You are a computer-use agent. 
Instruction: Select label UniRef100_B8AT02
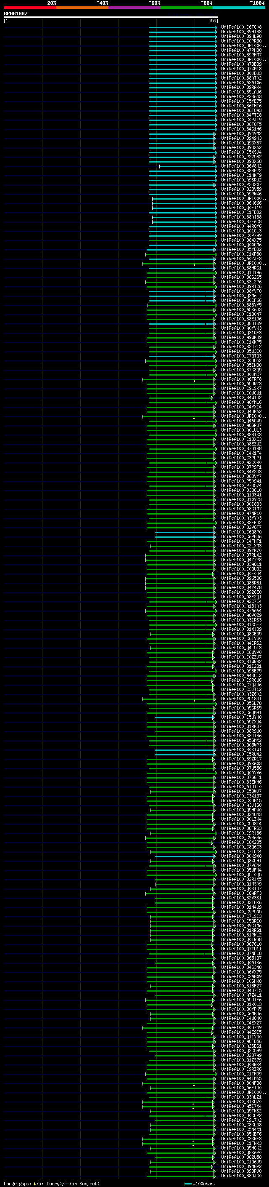(x=241, y=78)
